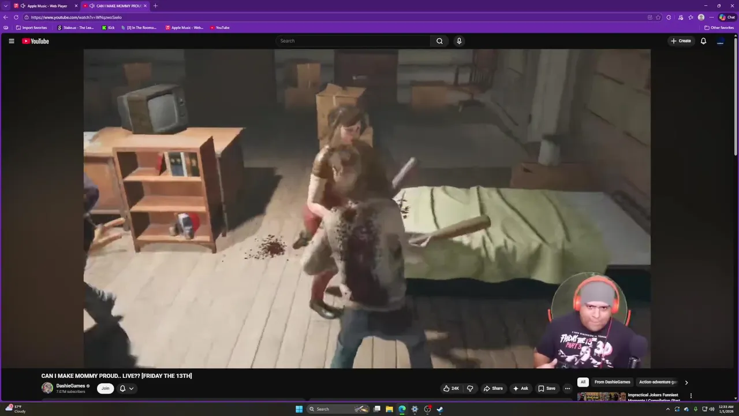Viewport: 739px width, 416px height.
Task: Switch to the Apple Music Web Player tab
Action: click(x=47, y=6)
